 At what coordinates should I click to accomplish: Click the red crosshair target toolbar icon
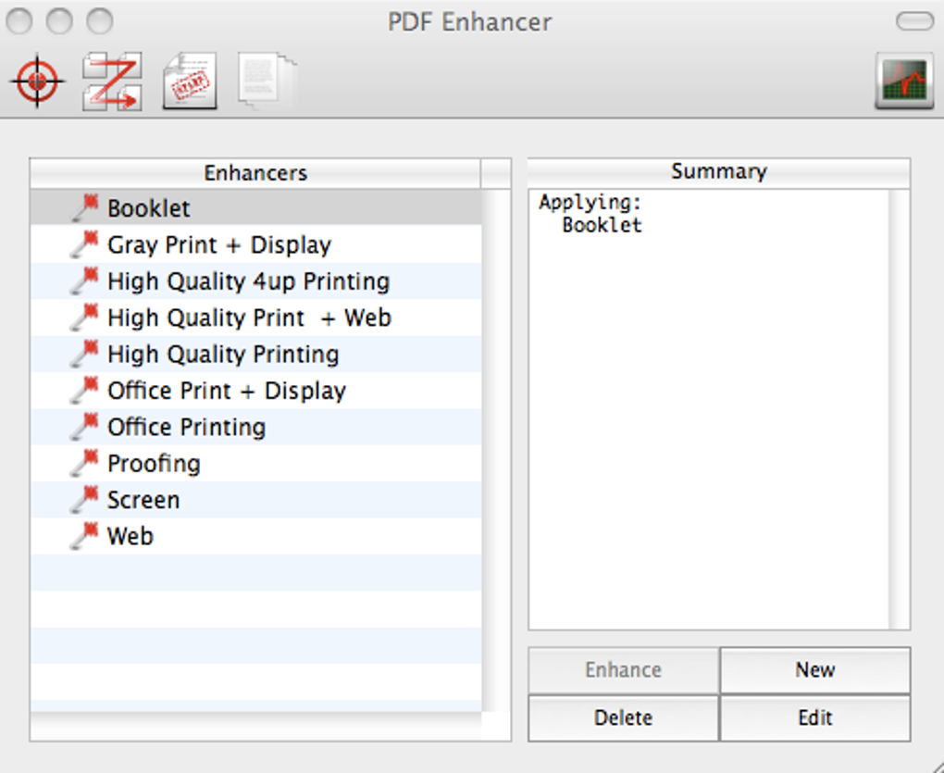coord(37,81)
